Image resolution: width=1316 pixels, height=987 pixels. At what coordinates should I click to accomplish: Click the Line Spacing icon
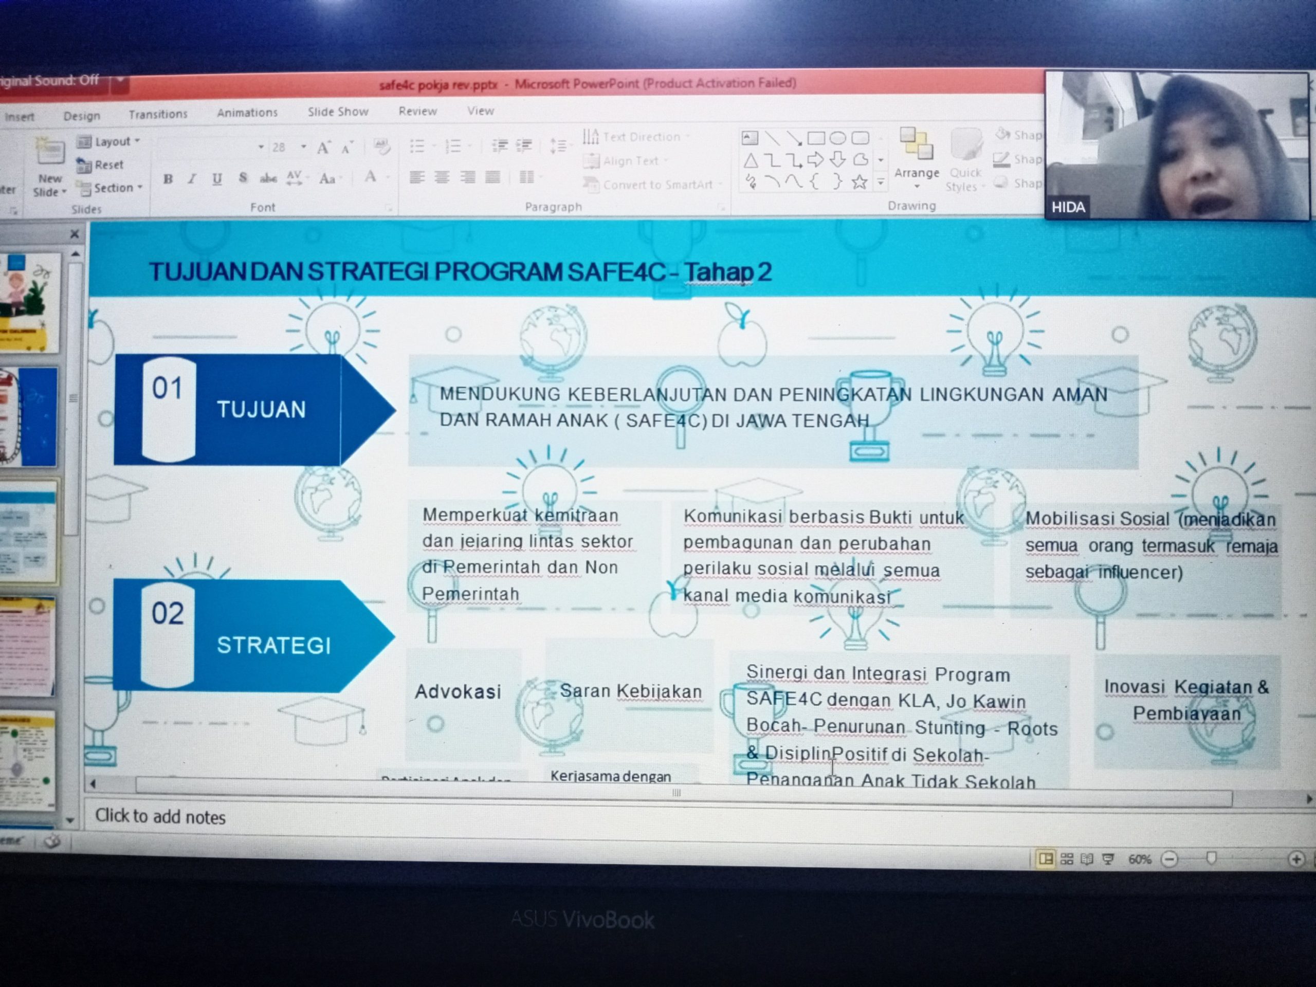click(557, 145)
